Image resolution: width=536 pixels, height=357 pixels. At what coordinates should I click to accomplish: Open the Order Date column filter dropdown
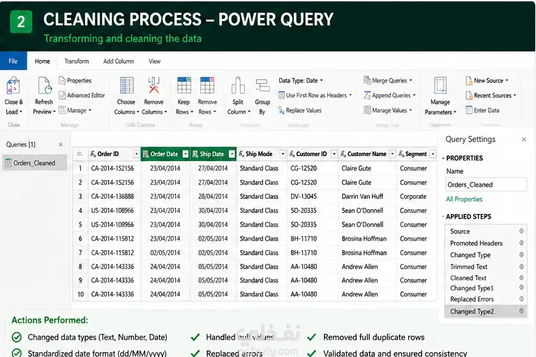coord(186,154)
